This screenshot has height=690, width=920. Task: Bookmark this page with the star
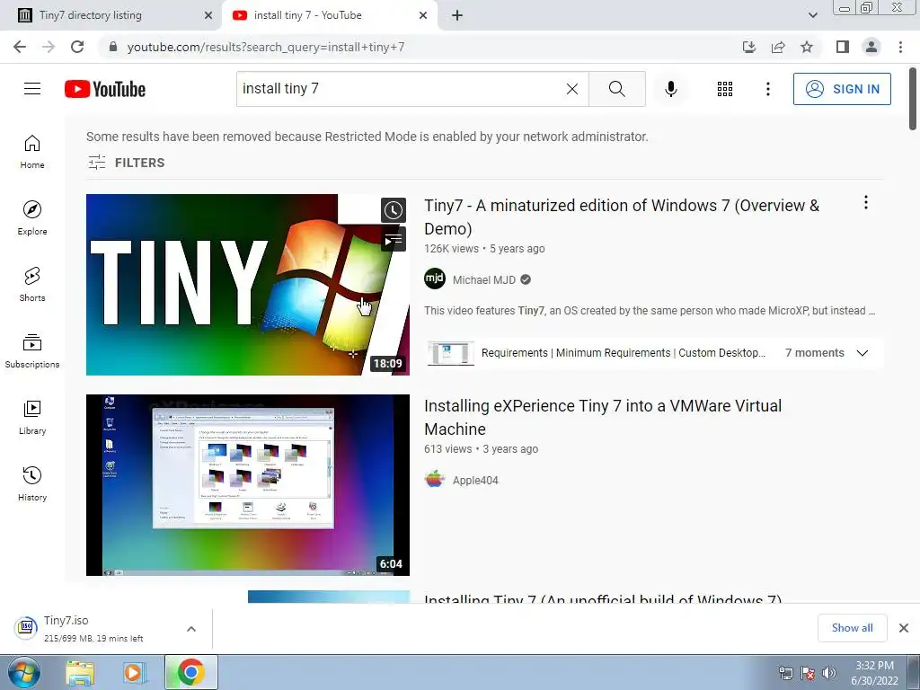[x=807, y=47]
